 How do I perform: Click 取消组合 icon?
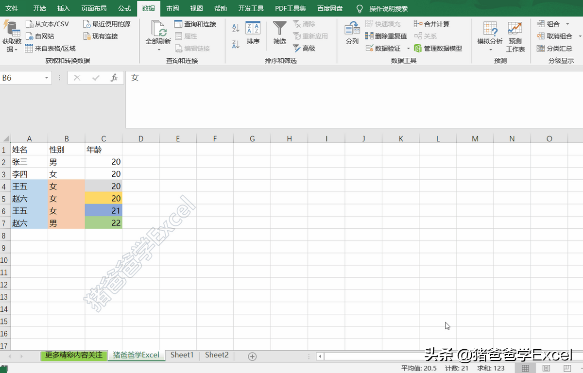coord(541,36)
